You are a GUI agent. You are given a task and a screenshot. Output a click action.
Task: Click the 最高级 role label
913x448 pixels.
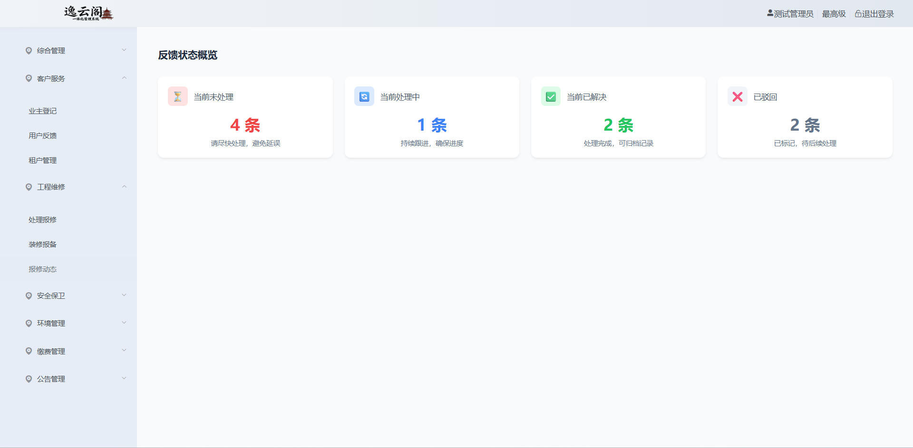click(x=834, y=14)
